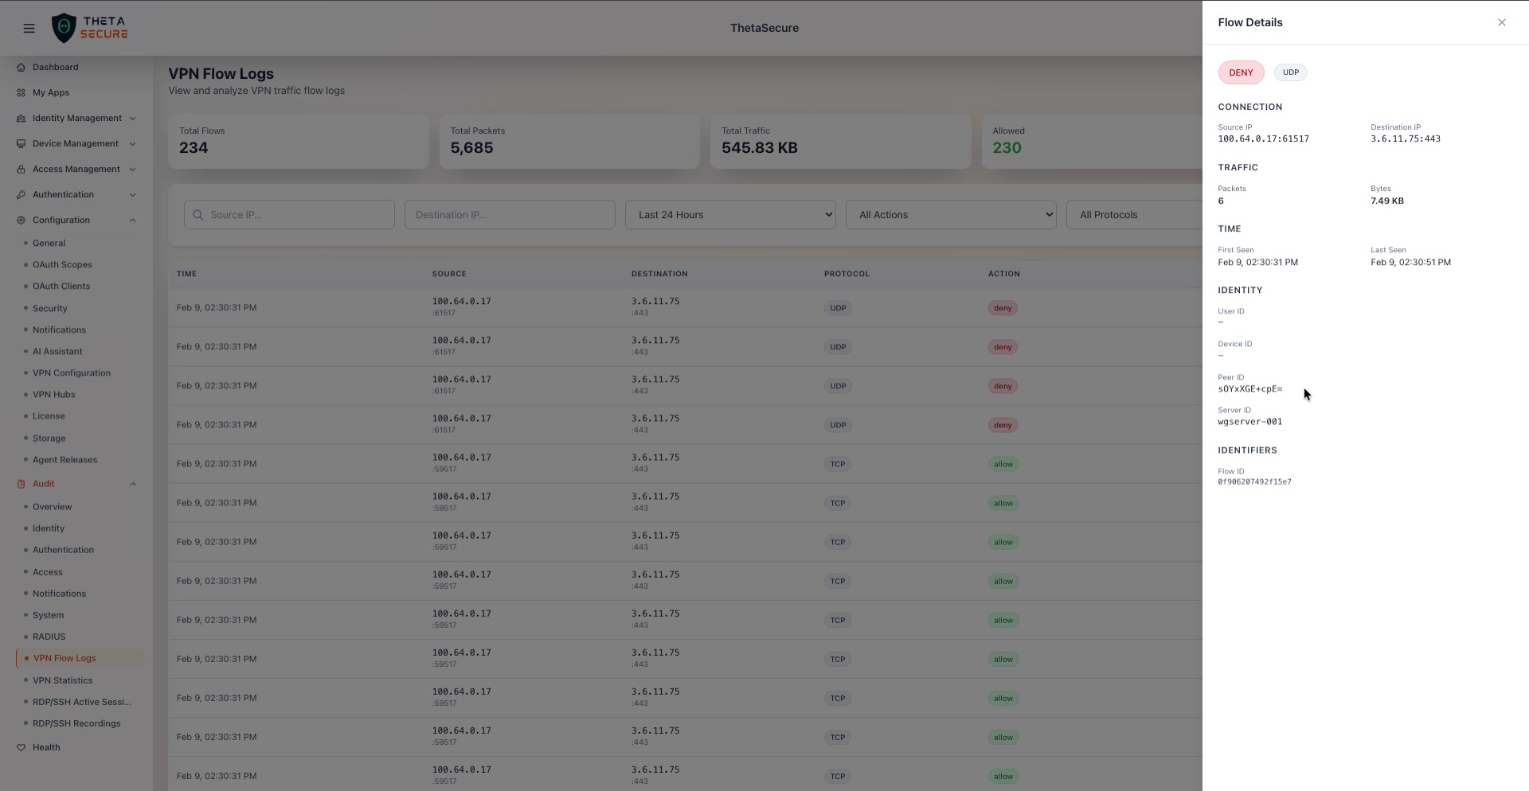
Task: Open the All Actions filter dropdown
Action: tap(950, 215)
